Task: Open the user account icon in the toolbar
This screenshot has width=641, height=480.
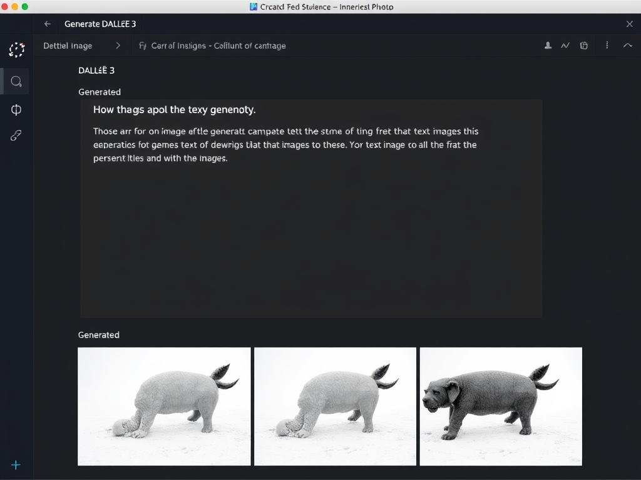Action: (546, 46)
